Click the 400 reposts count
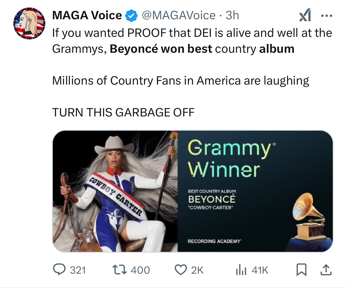This screenshot has width=347, height=289. (x=140, y=270)
